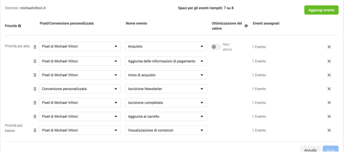Expand the Conversione personalizzata pixel dropdown
Screen dimensions: 344x152
[80, 89]
